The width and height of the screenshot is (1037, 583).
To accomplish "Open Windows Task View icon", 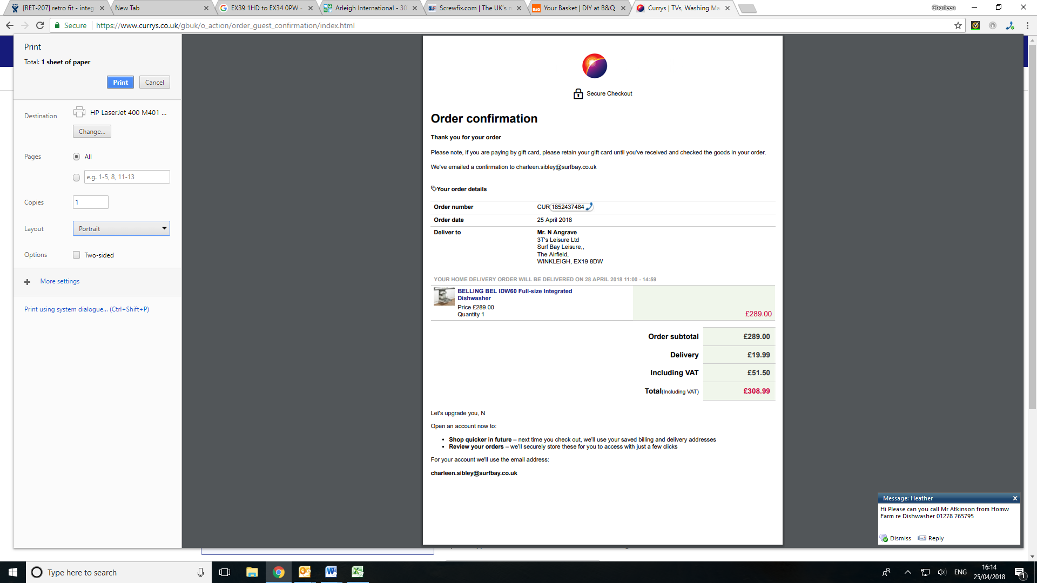I will [x=225, y=572].
